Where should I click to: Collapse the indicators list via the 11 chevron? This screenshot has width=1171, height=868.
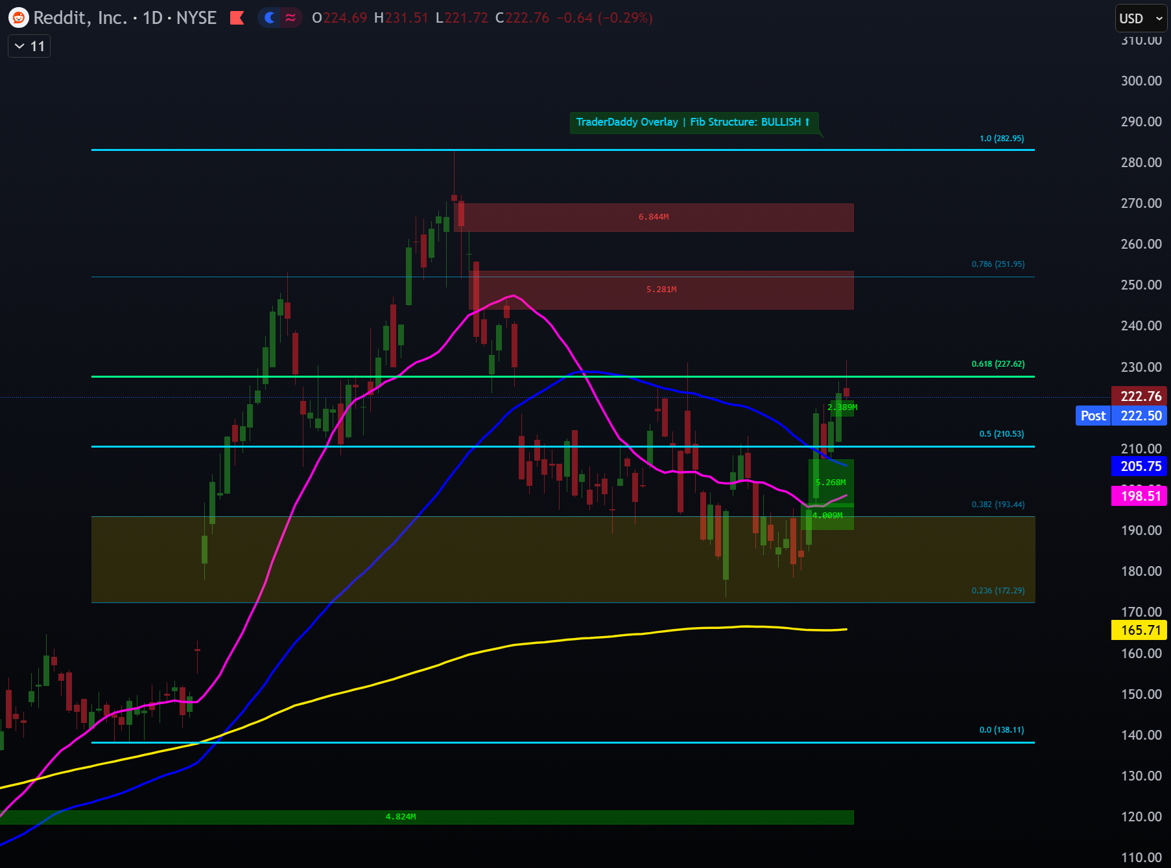pos(28,45)
